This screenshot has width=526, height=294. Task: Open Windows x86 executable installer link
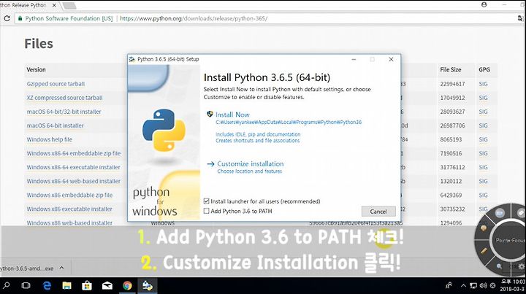69,209
